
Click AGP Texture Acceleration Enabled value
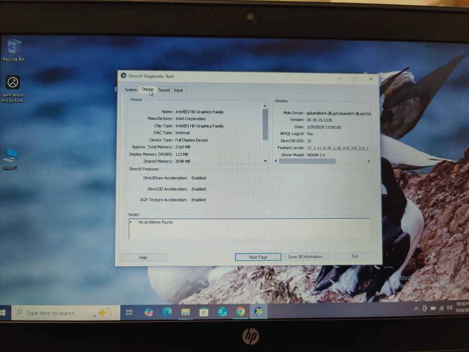point(199,200)
